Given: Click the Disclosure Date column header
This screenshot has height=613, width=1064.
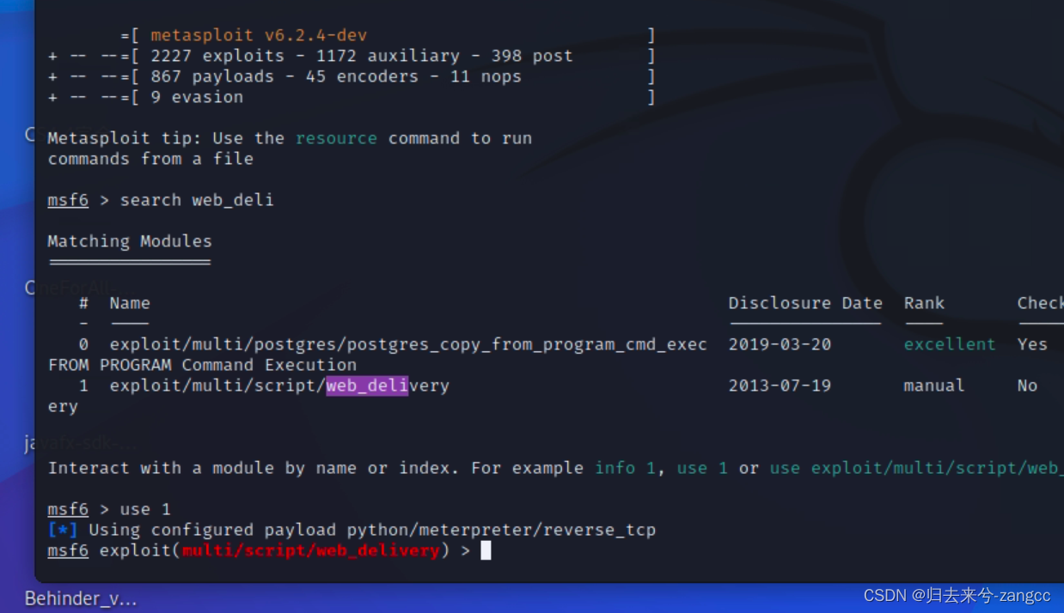Looking at the screenshot, I should (804, 302).
